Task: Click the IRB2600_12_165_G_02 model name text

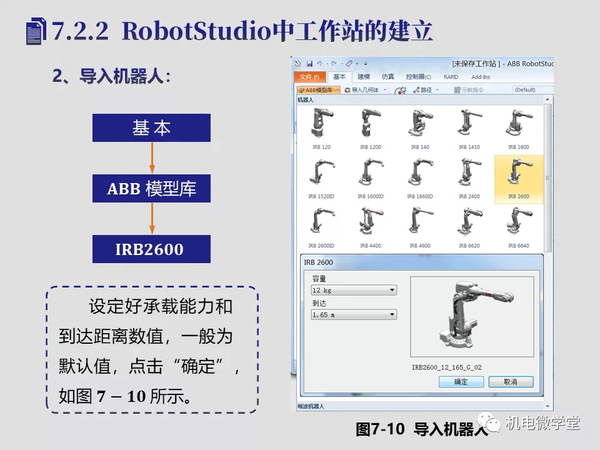Action: point(446,367)
